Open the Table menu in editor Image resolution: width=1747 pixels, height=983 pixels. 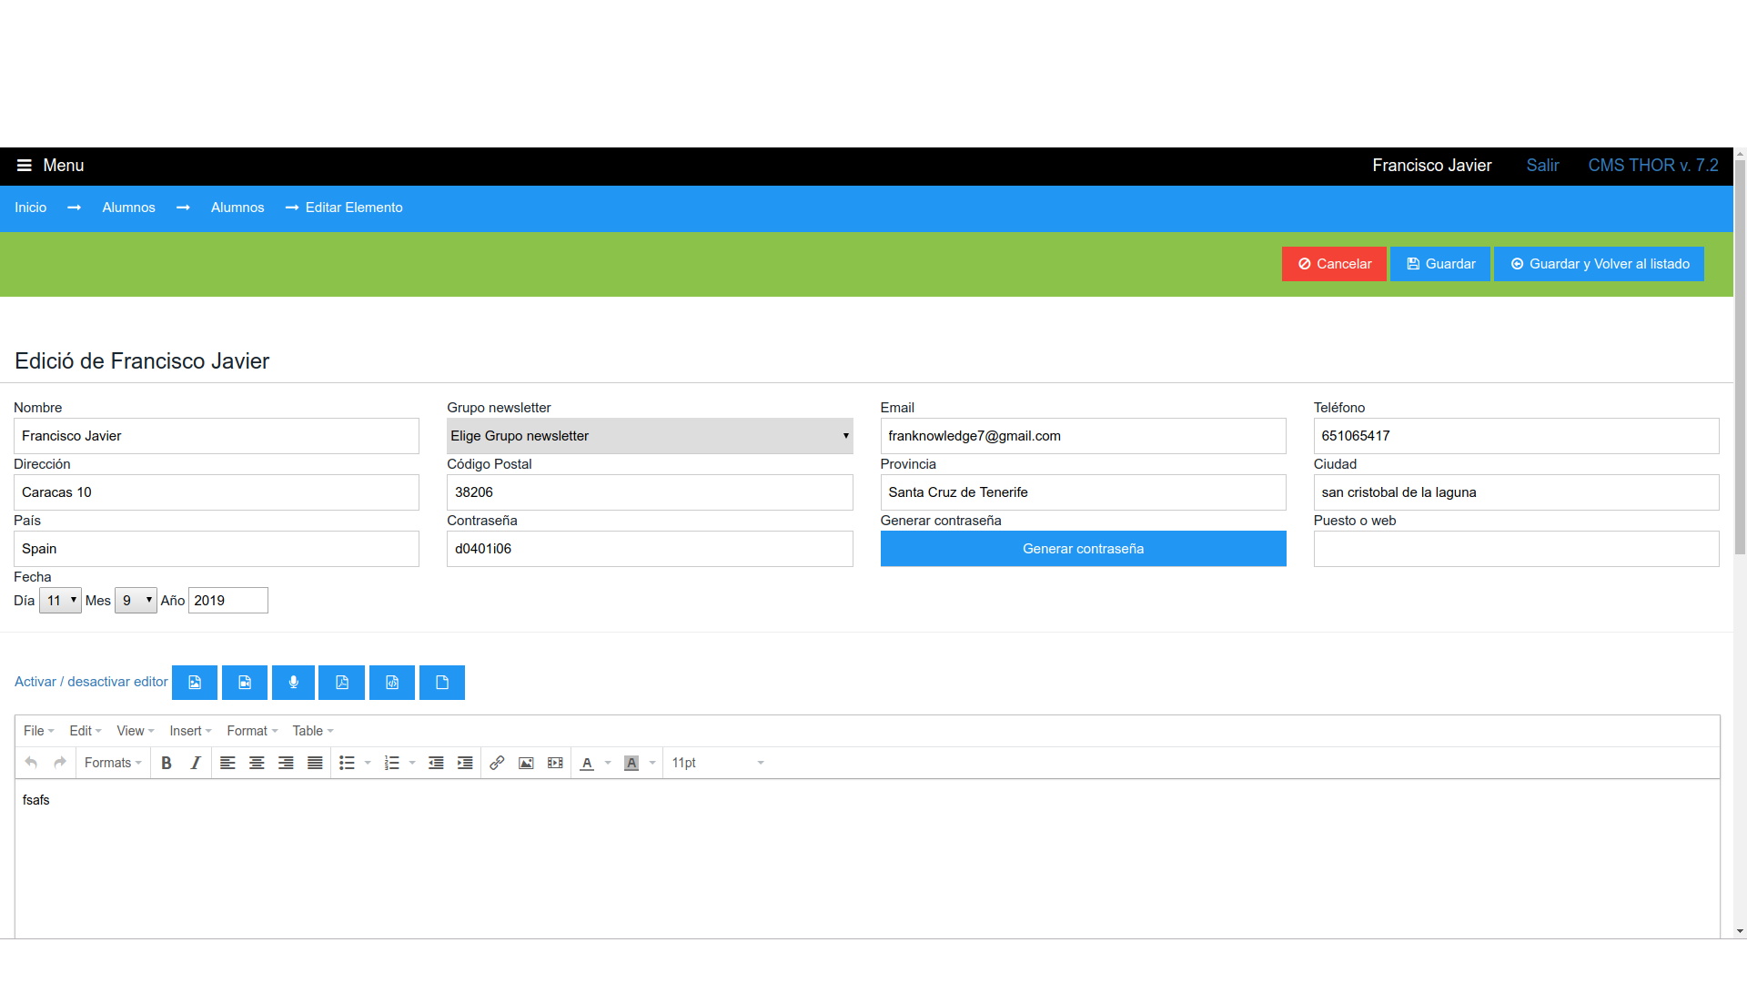click(x=311, y=730)
